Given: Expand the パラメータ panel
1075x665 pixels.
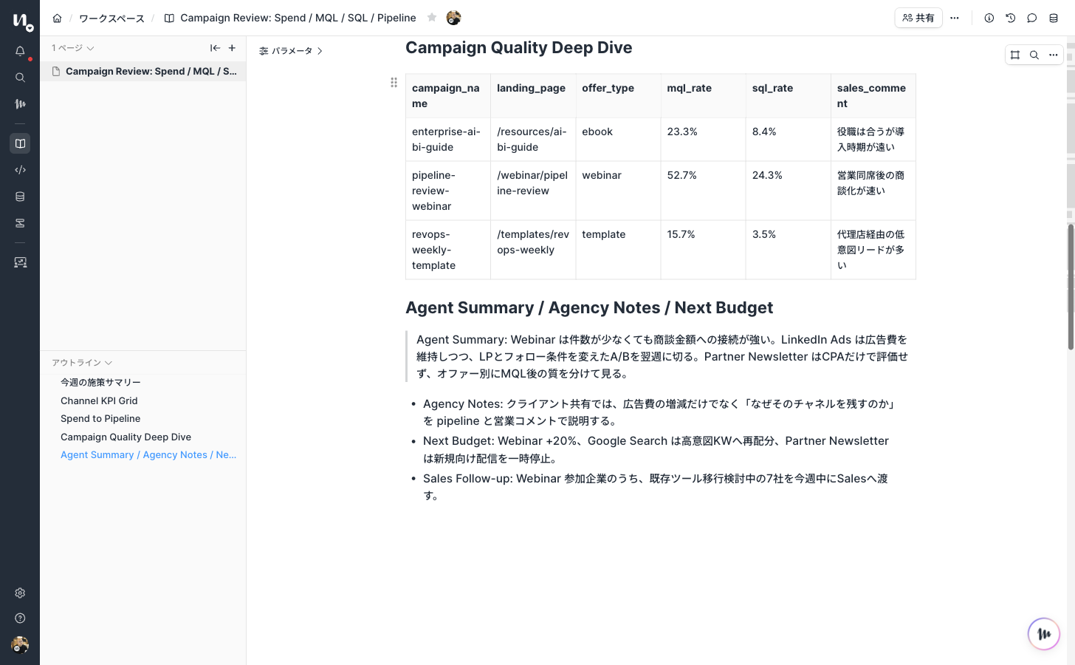Looking at the screenshot, I should pyautogui.click(x=291, y=51).
